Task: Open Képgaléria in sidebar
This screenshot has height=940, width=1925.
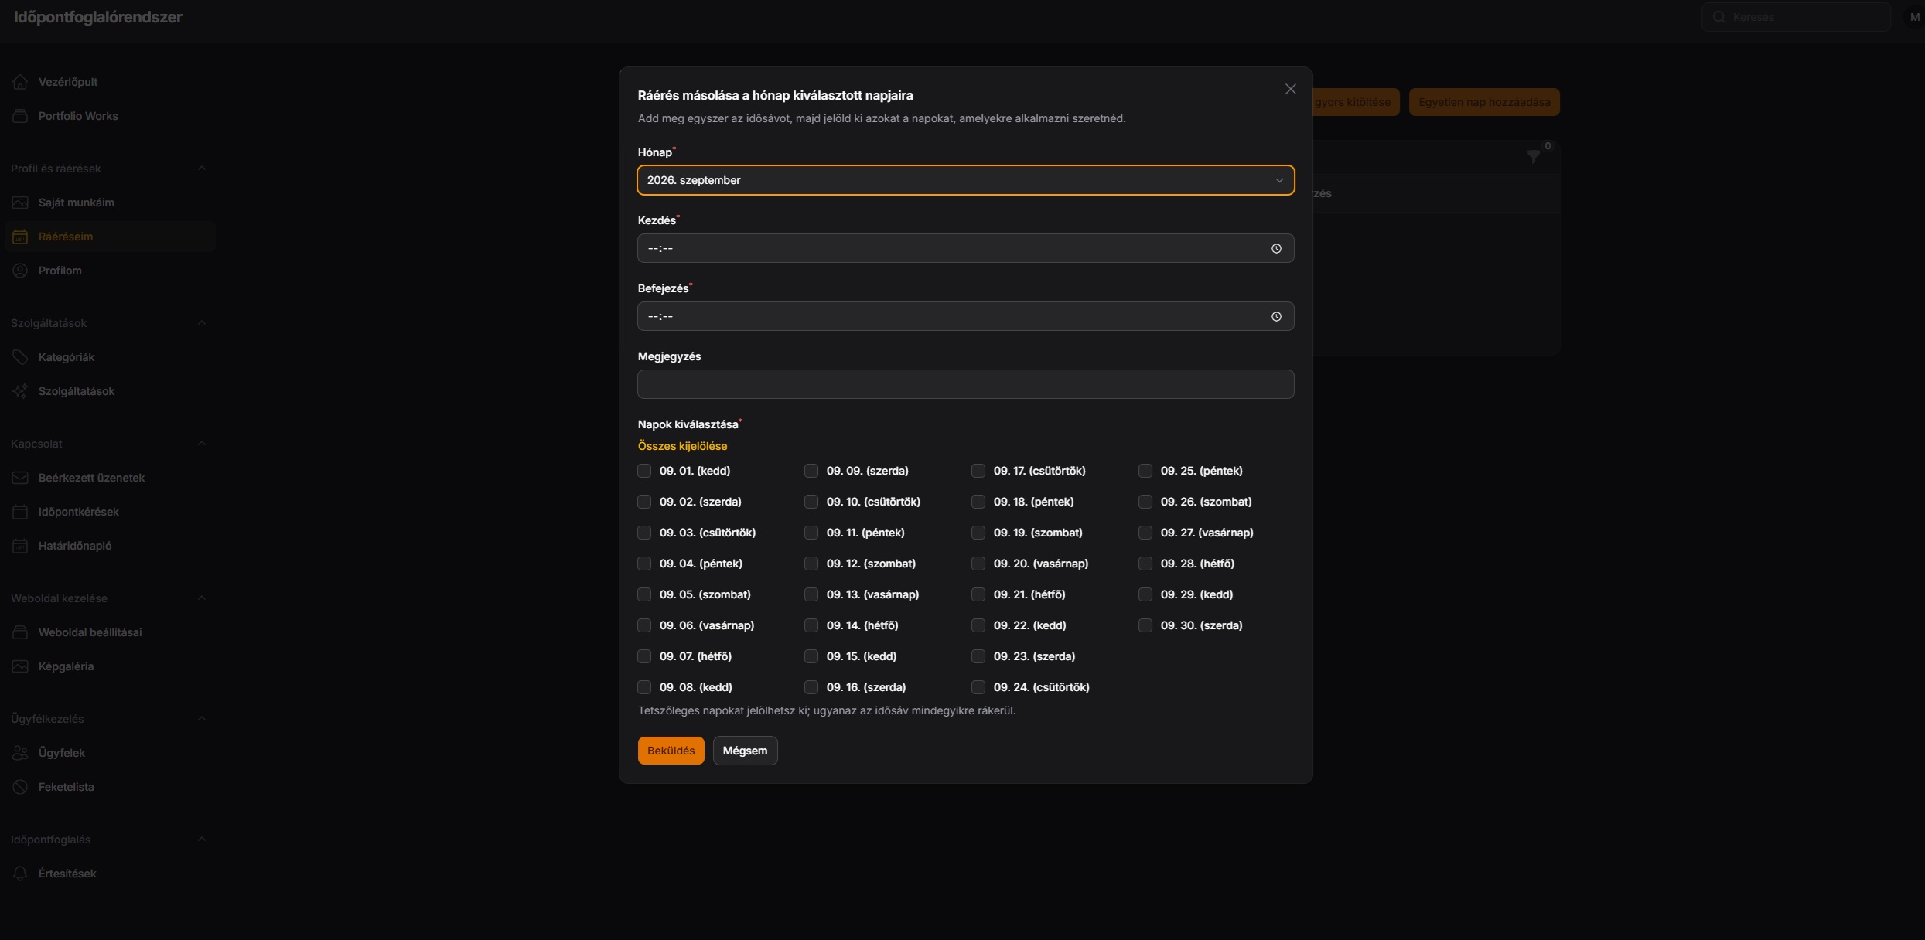Action: point(110,666)
